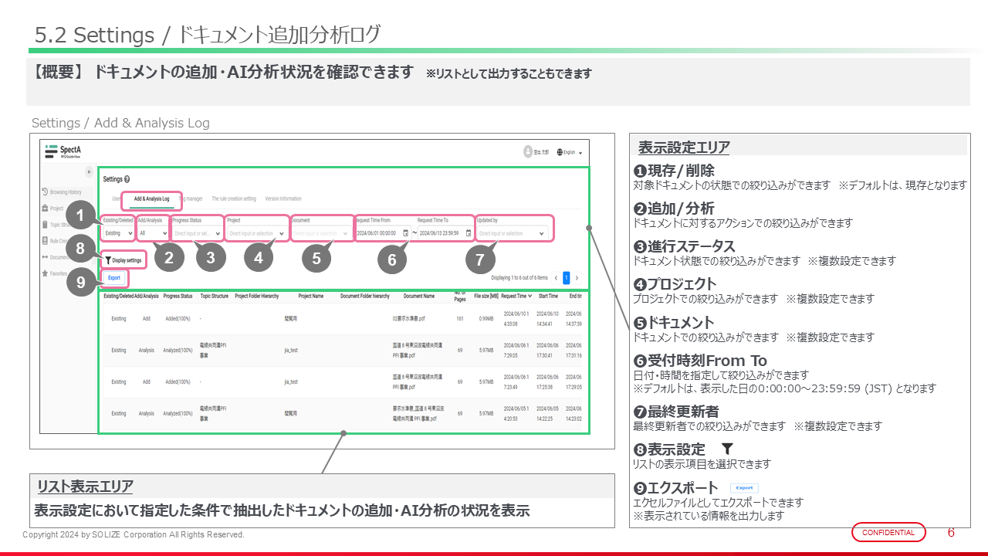Screen dimensions: 988x556
Task: Open the English language selector
Action: coord(572,153)
